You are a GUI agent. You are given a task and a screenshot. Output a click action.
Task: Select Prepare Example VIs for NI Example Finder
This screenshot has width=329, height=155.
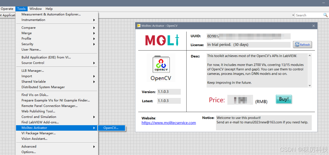coord(57,100)
